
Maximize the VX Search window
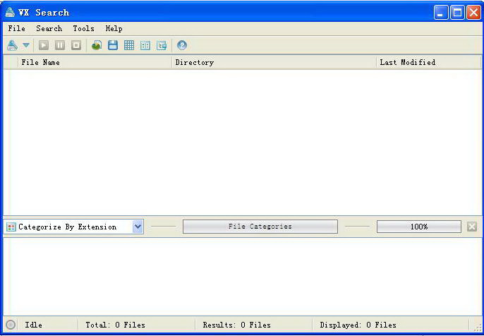(457, 13)
